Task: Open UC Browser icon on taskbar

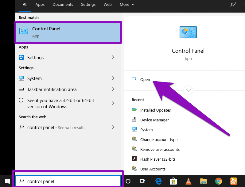Action: 233,181
